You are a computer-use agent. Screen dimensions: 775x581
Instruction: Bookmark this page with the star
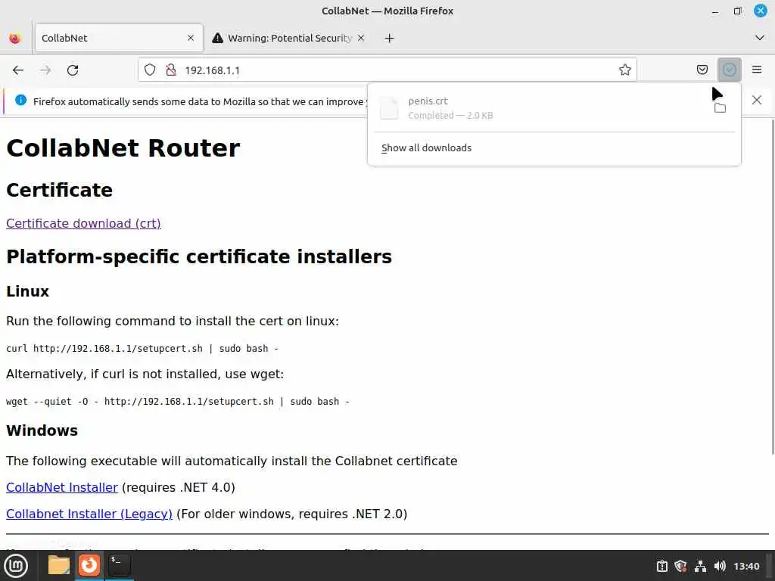click(624, 70)
